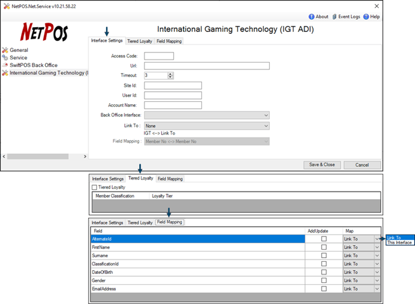Screen dimensions: 415x304
Task: Click the sidebar horizontal scrollbar thumb
Action: click(38, 157)
